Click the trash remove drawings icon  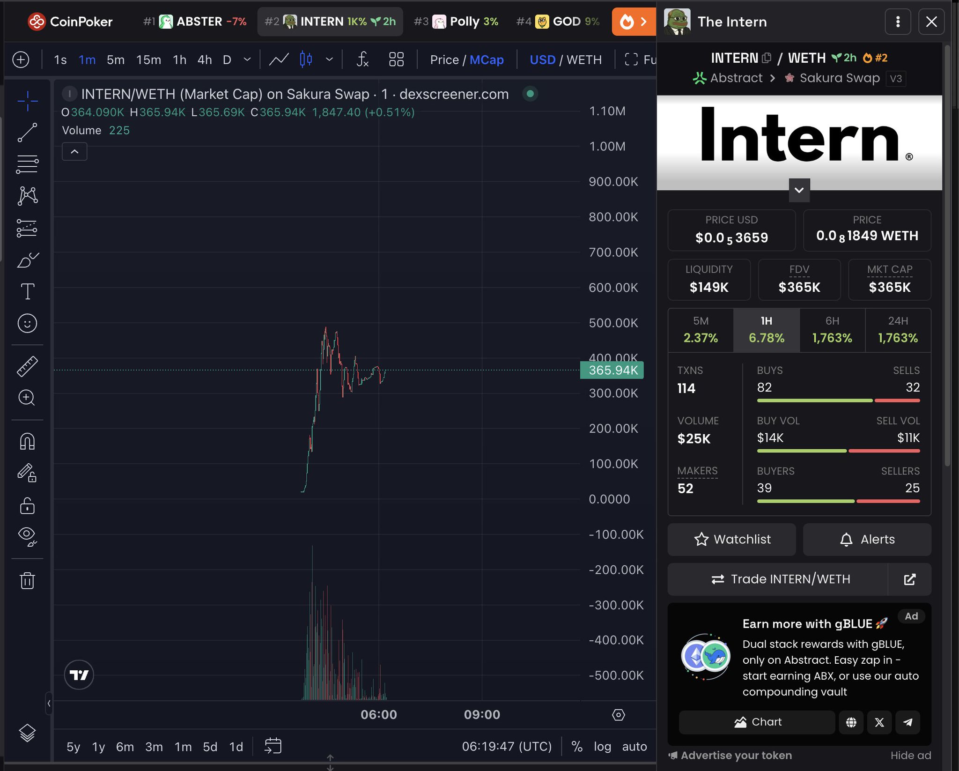(27, 580)
